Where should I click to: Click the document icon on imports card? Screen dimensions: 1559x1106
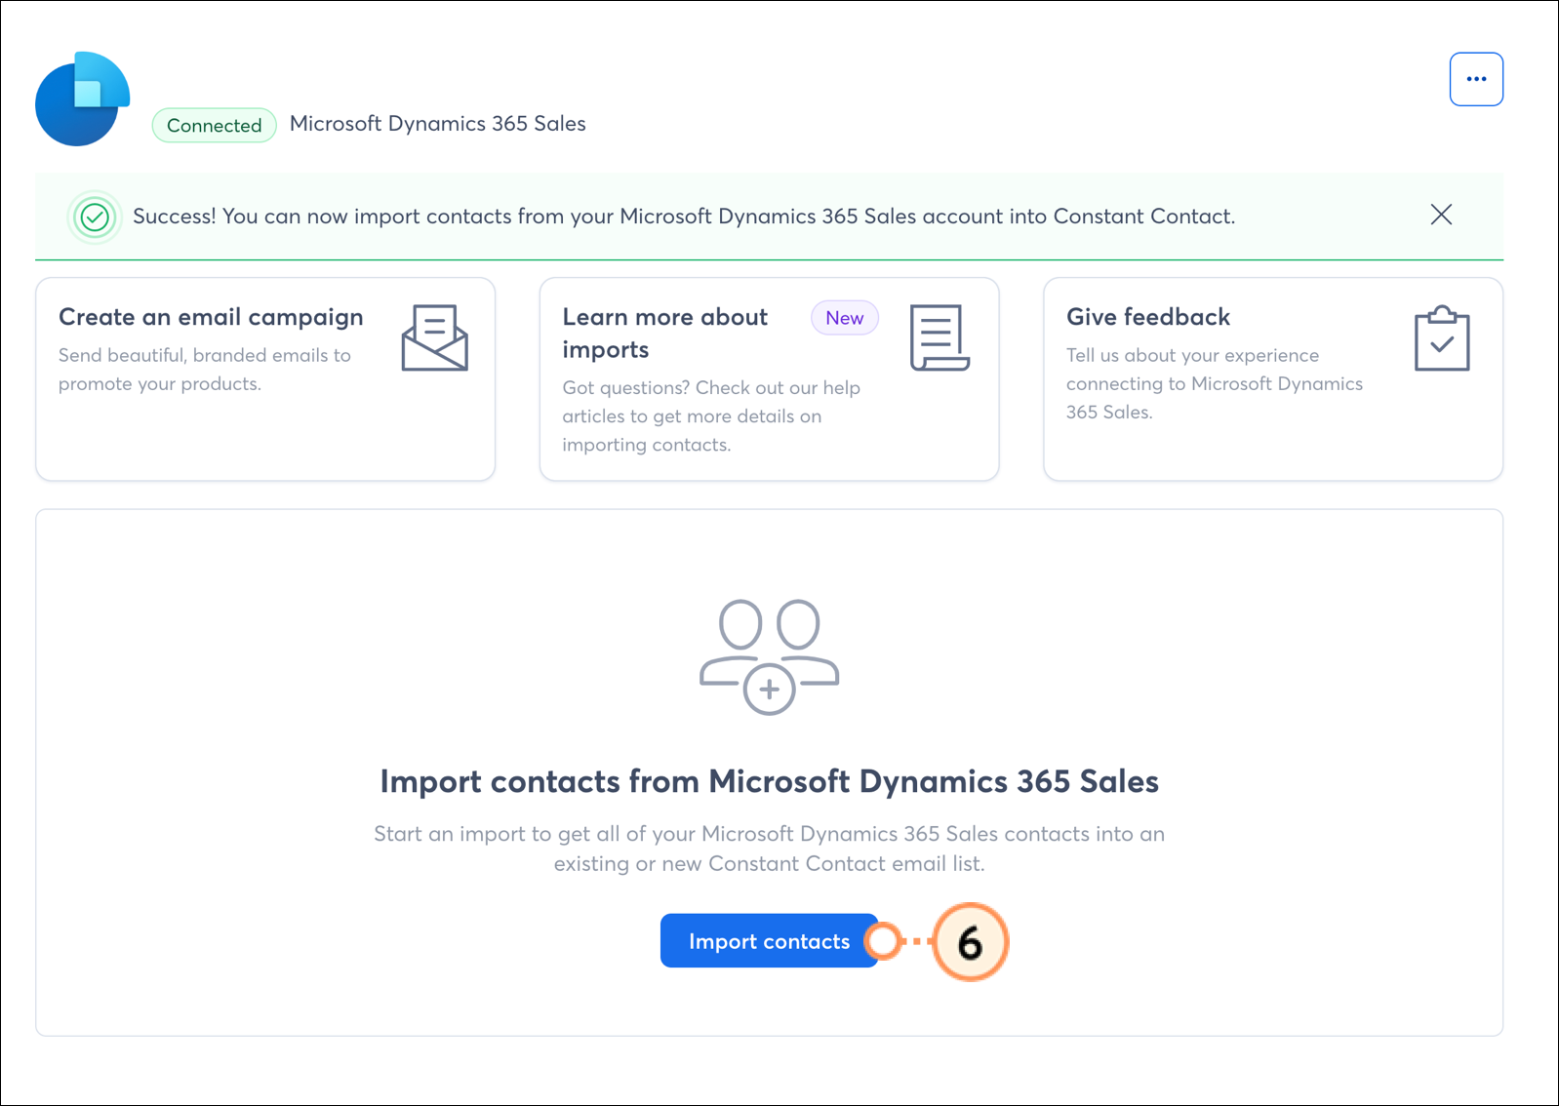coord(939,337)
